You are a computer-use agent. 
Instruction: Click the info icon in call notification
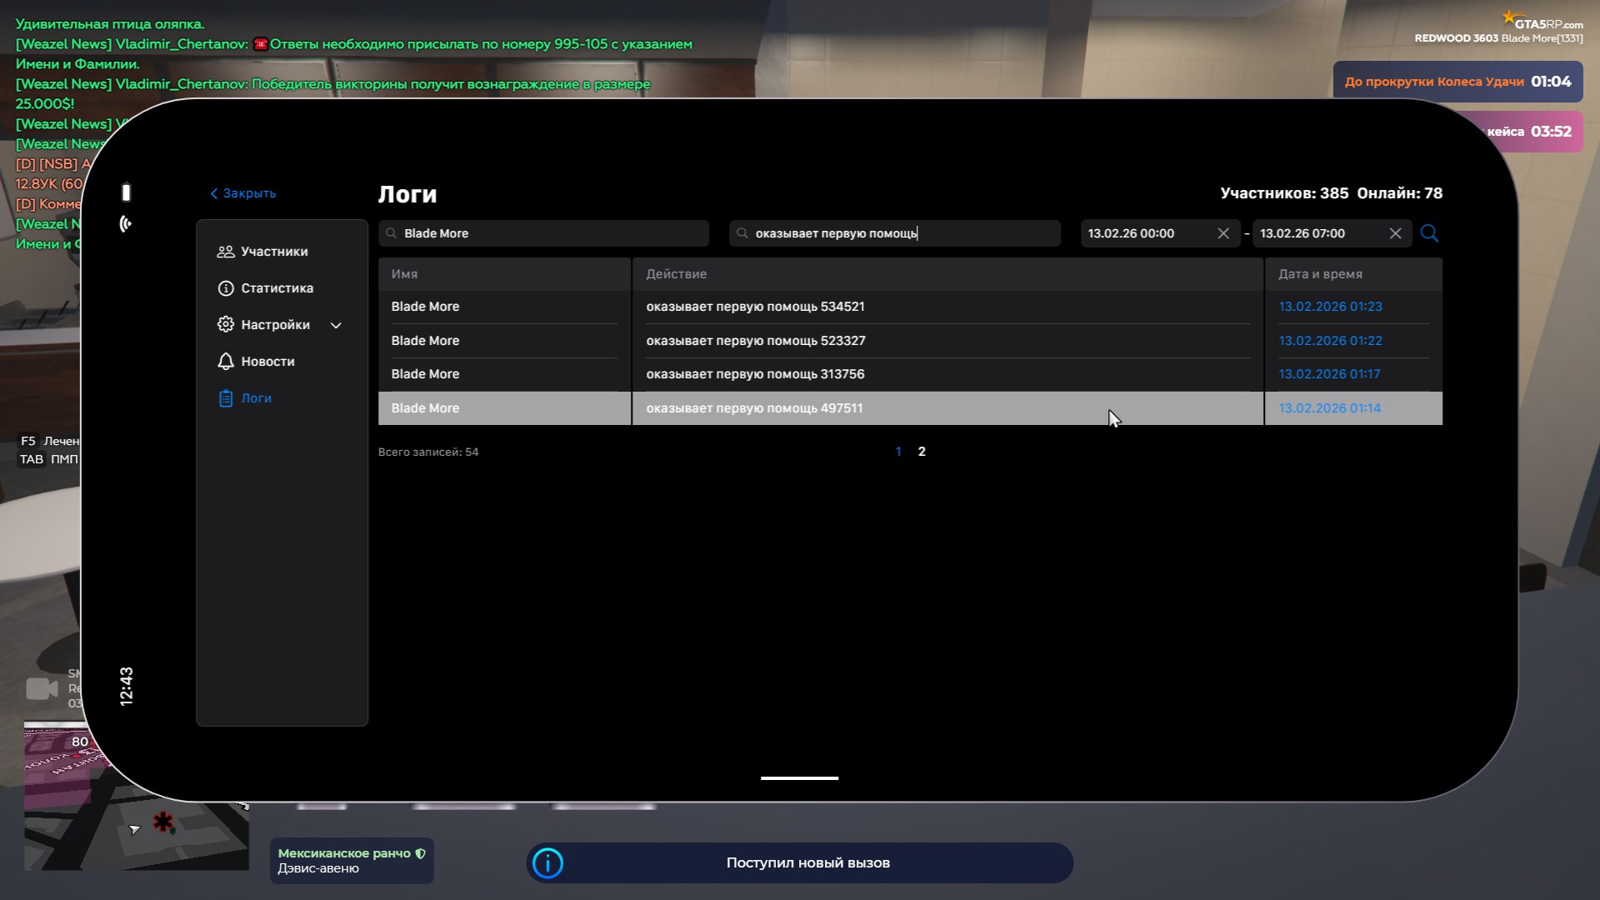coord(547,863)
